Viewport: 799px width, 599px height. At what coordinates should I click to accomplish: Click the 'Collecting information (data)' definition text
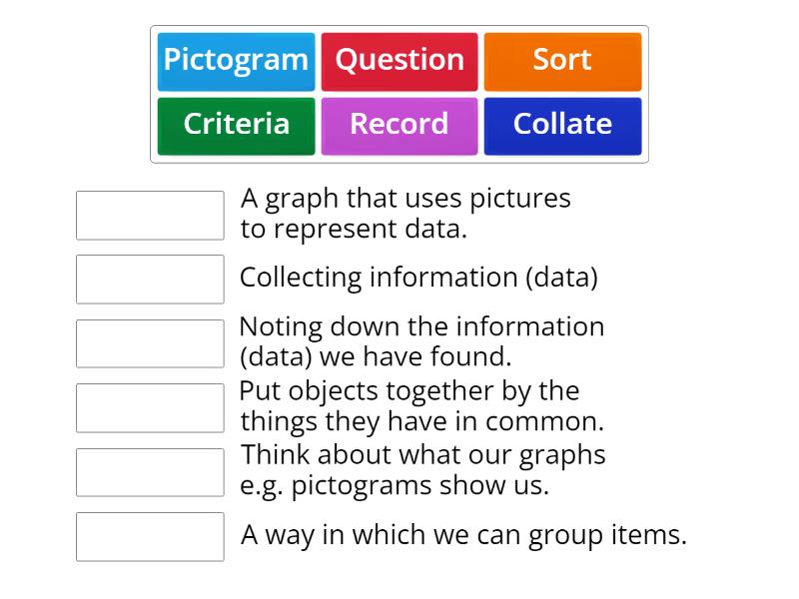point(418,278)
